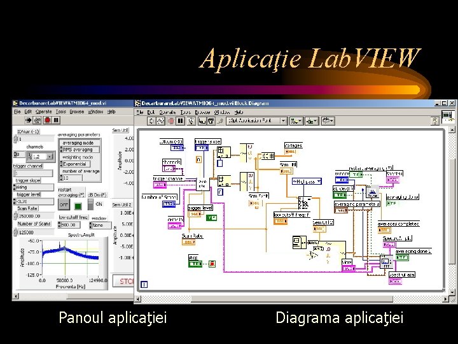Click the AI config subVI node in the diagram
The width and height of the screenshot is (458, 344).
pyautogui.click(x=202, y=184)
